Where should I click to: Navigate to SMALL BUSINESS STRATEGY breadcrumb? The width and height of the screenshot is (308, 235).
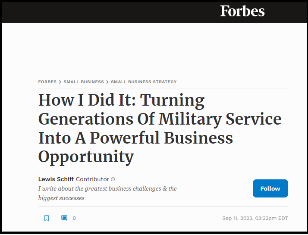tap(144, 82)
